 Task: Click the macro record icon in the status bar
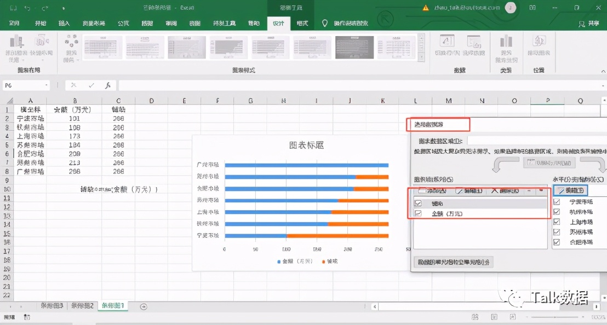pyautogui.click(x=27, y=317)
